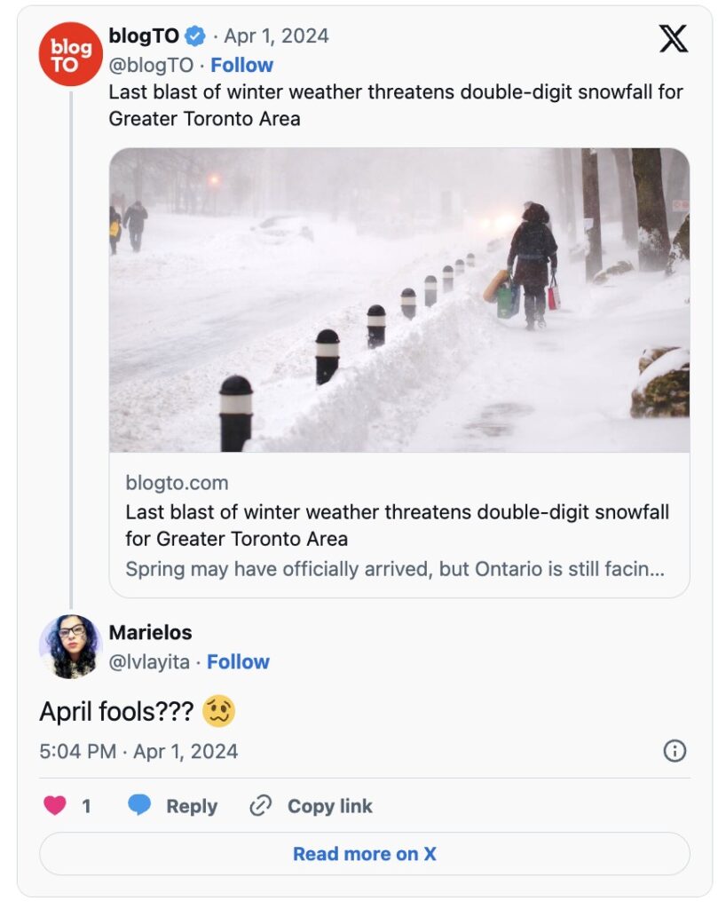Open the blogto.com article headline
718x909 pixels.
pos(397,526)
